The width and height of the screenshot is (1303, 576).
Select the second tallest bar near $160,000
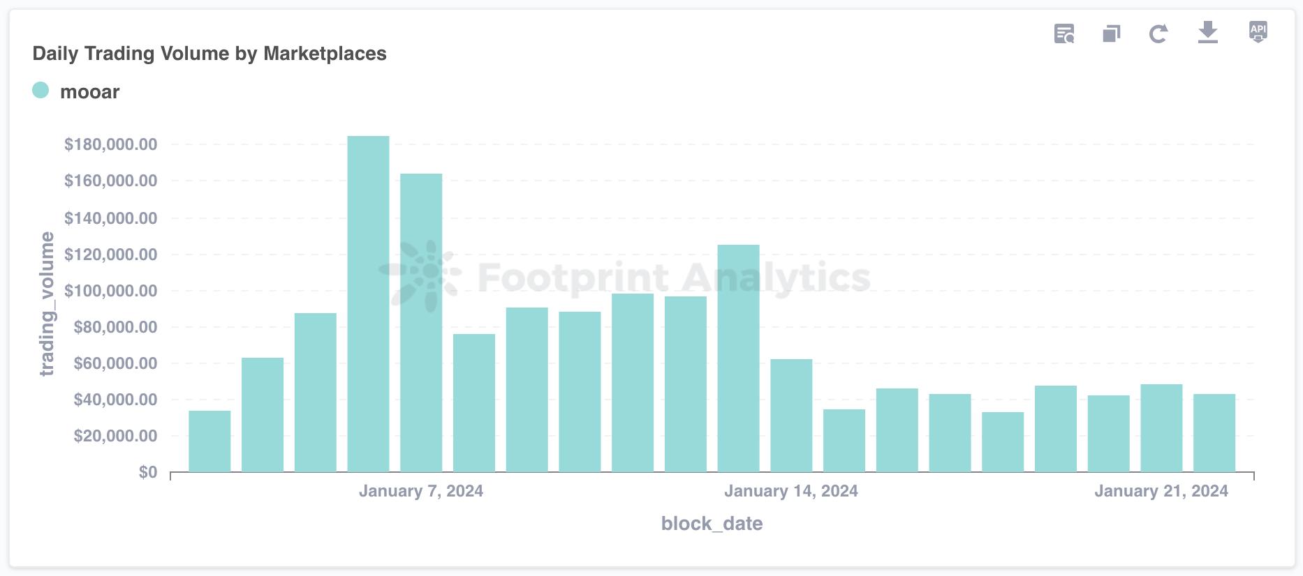421,322
